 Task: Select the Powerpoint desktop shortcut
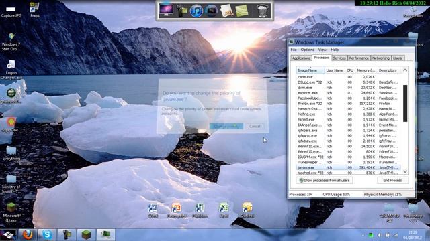coord(177,210)
